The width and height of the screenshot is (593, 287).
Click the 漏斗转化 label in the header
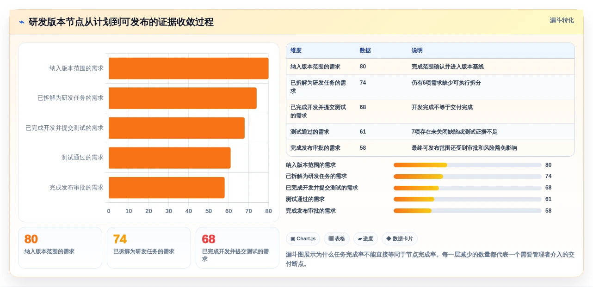click(562, 20)
